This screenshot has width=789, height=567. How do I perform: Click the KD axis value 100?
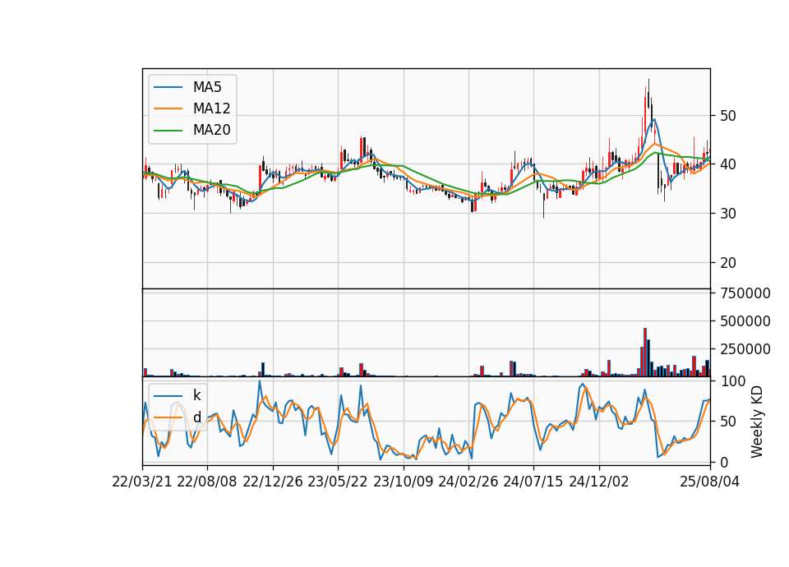click(x=733, y=381)
